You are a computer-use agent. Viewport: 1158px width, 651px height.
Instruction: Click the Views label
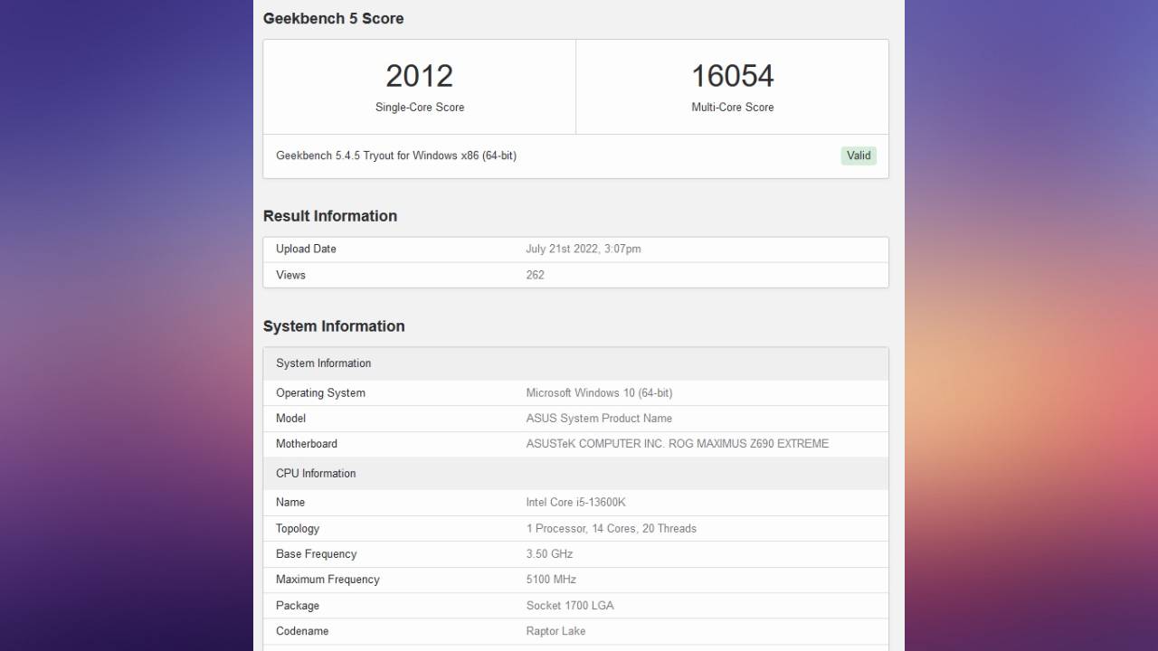290,275
